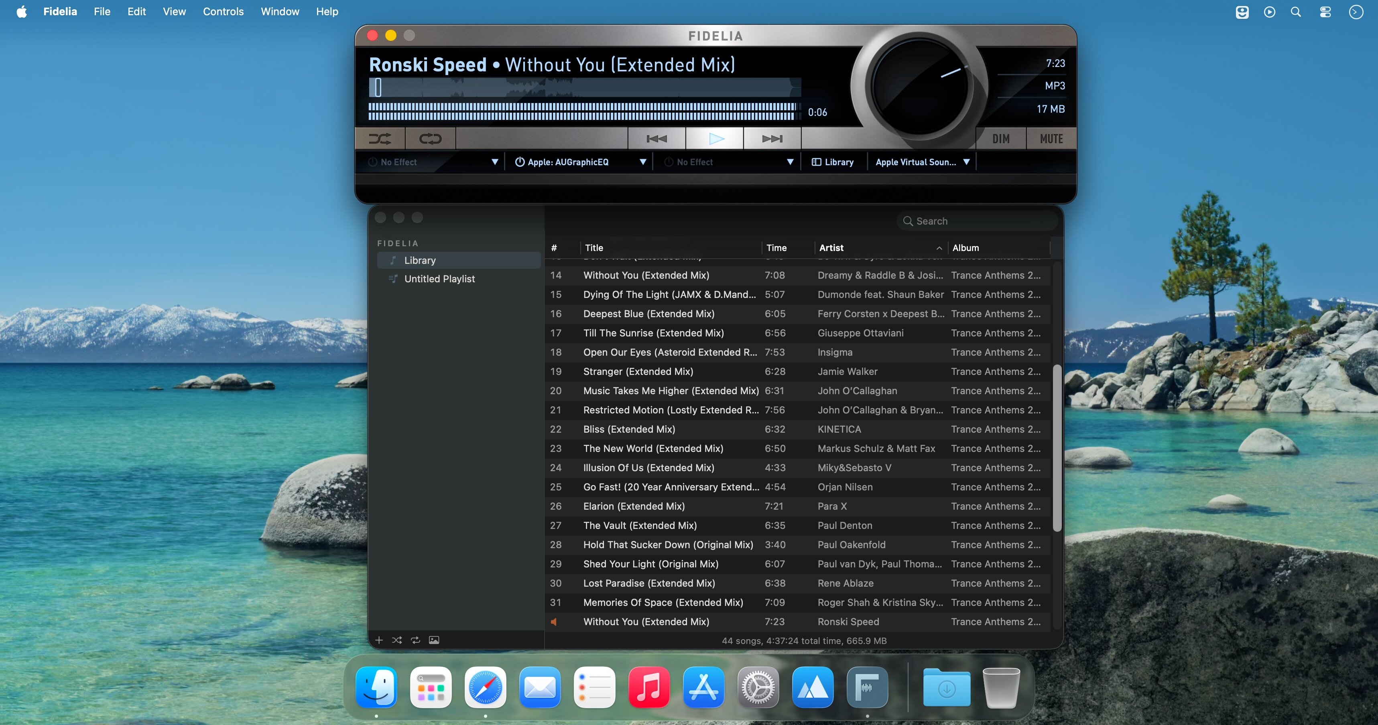The height and width of the screenshot is (725, 1378).
Task: Open the View menu
Action: 175,12
